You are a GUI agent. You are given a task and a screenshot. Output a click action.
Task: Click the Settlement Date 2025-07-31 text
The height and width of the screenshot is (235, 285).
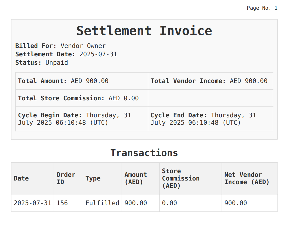(x=66, y=54)
